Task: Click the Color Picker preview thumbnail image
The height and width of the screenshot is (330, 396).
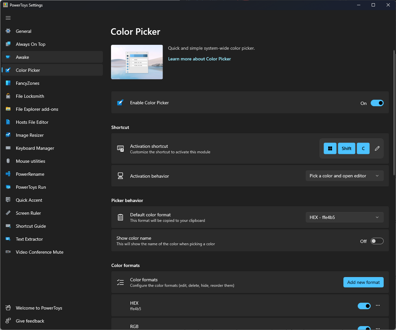Action: (137, 62)
